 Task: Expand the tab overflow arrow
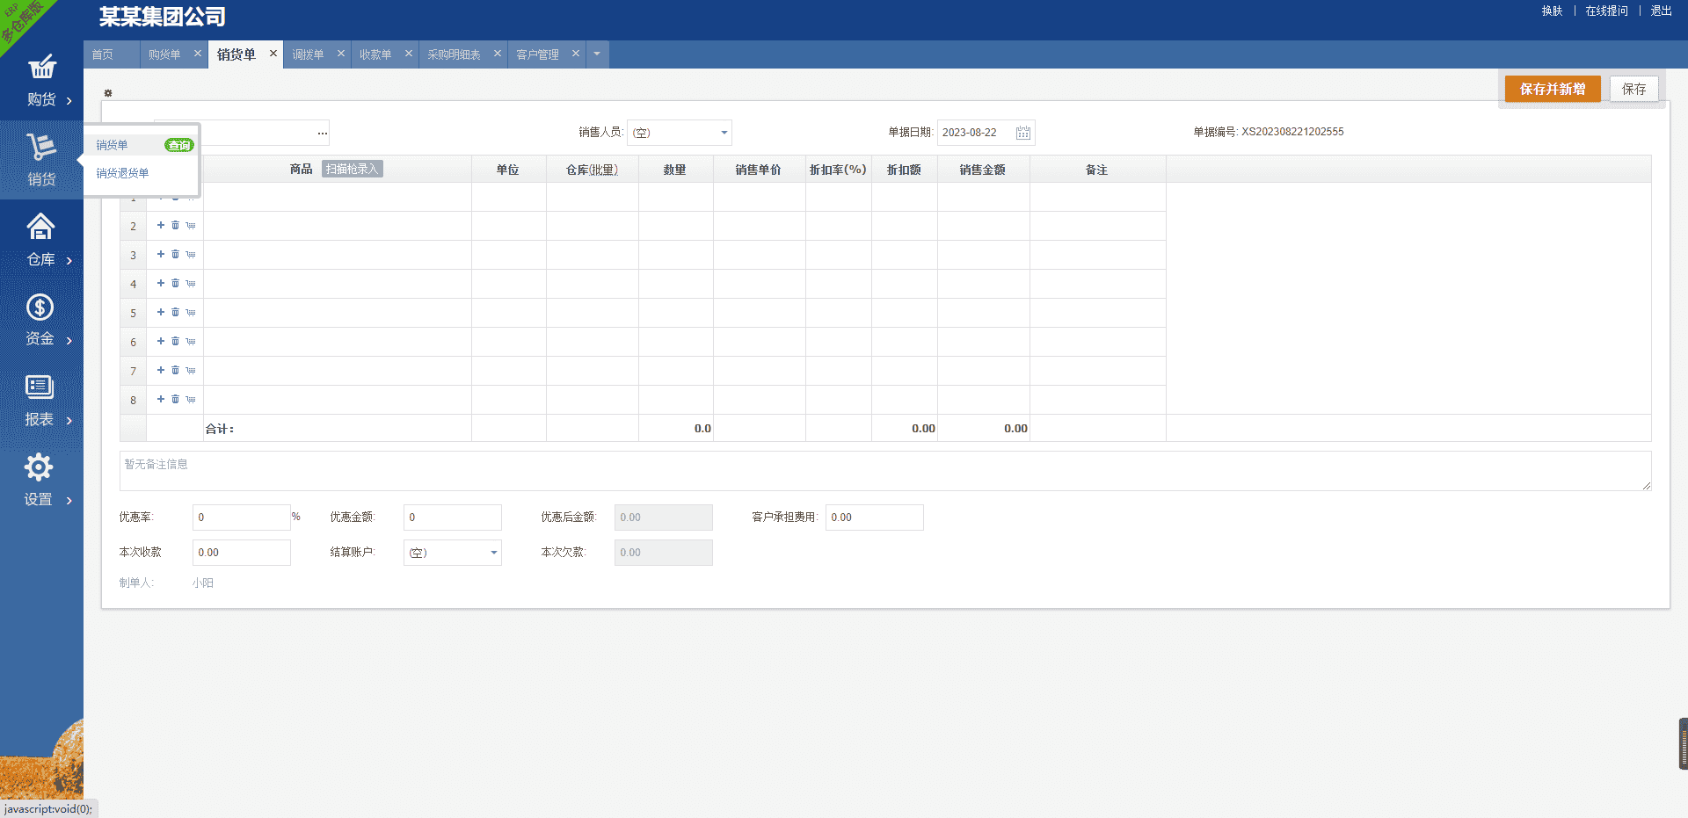pyautogui.click(x=597, y=54)
